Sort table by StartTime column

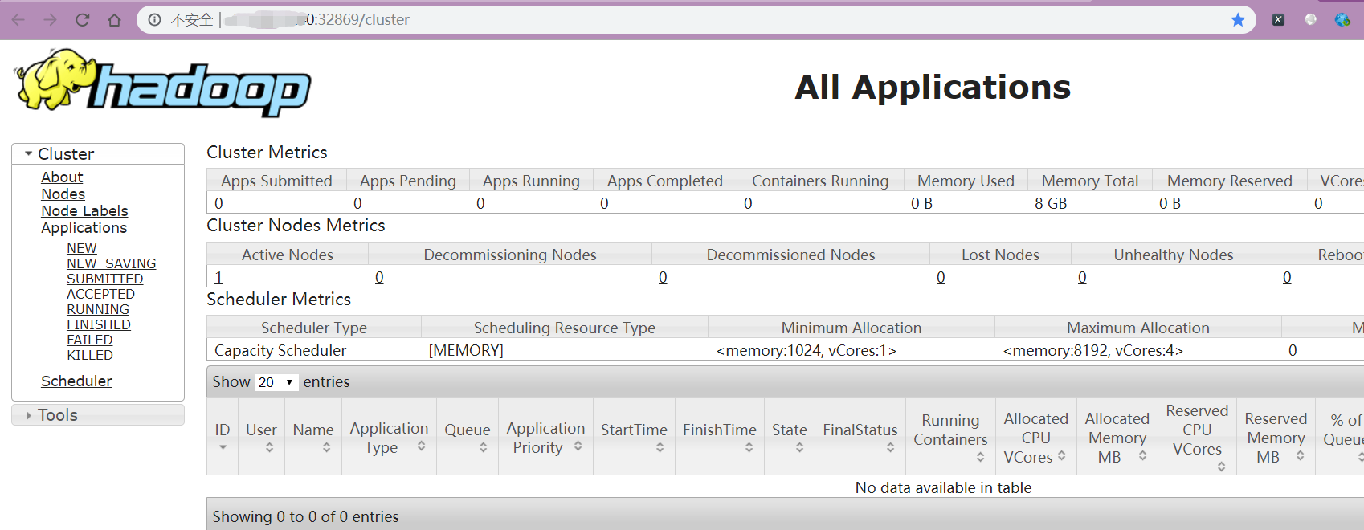pos(634,437)
